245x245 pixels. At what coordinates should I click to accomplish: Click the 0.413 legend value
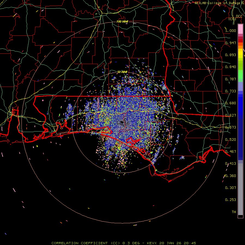pyautogui.click(x=231, y=164)
